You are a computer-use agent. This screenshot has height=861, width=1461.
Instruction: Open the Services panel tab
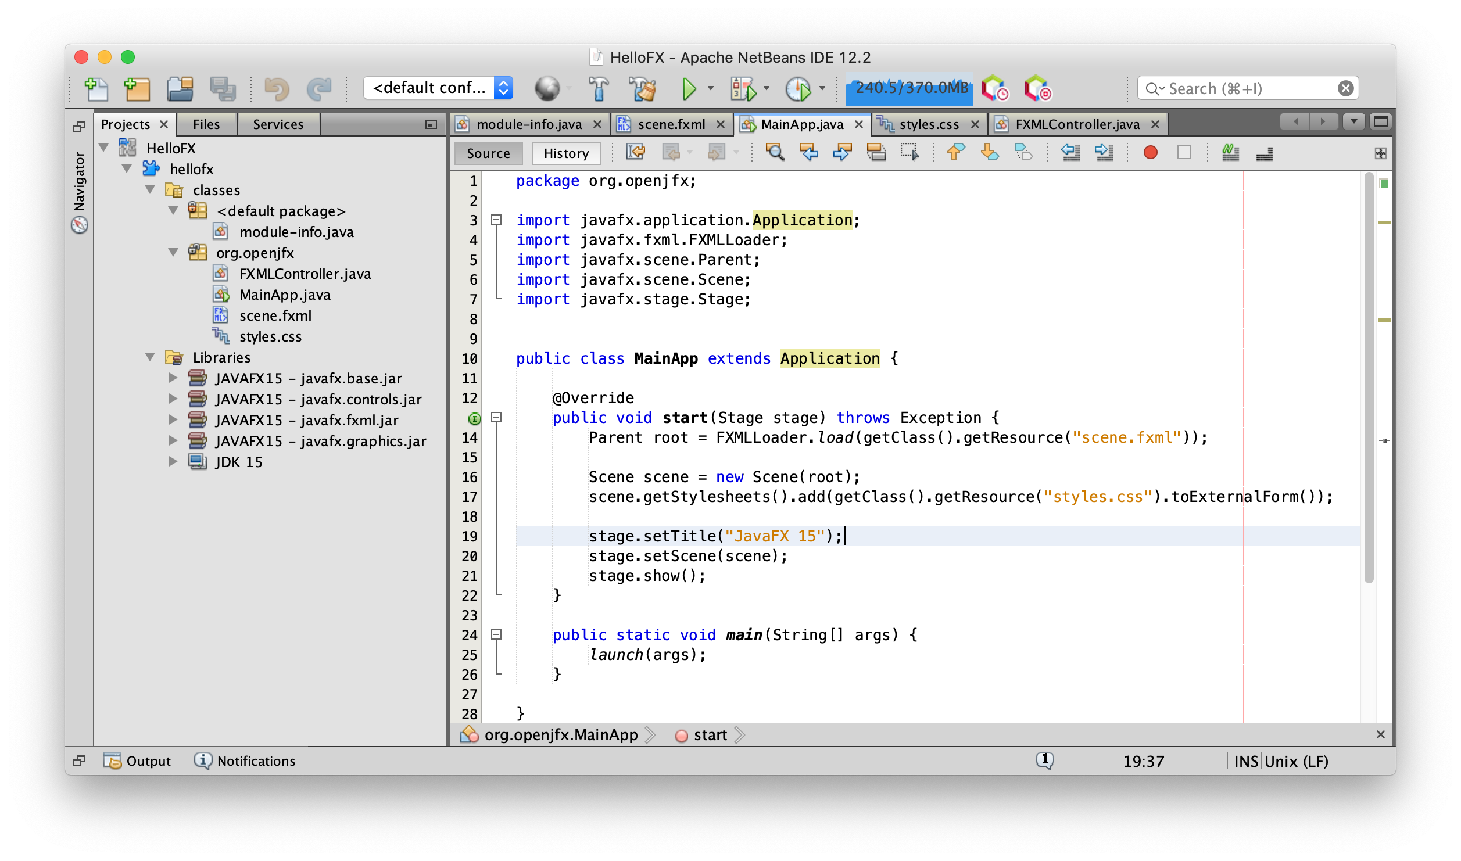278,124
